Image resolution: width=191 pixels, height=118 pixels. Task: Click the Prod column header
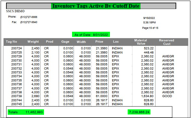click(x=50, y=42)
